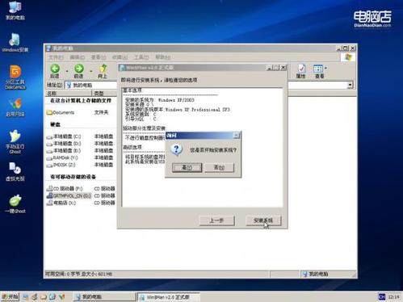Image resolution: width=403 pixels, height=302 pixels.
Task: Open the desktop icon above 手动运行 Ghost
Action: [x=15, y=107]
